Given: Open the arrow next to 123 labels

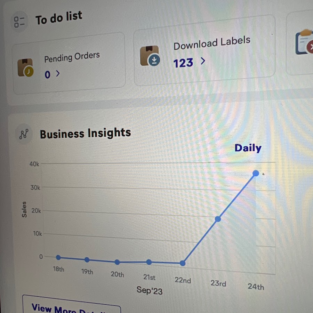Looking at the screenshot, I should click(203, 61).
